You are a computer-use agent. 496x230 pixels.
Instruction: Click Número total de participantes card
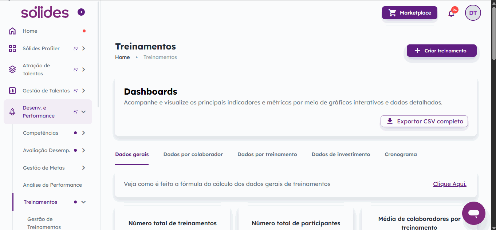(296, 219)
